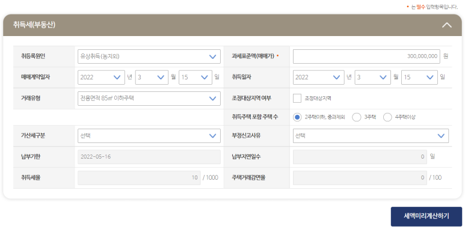This screenshot has height=229, width=465.
Task: Click the 세액미리계산하기 button
Action: [x=426, y=216]
